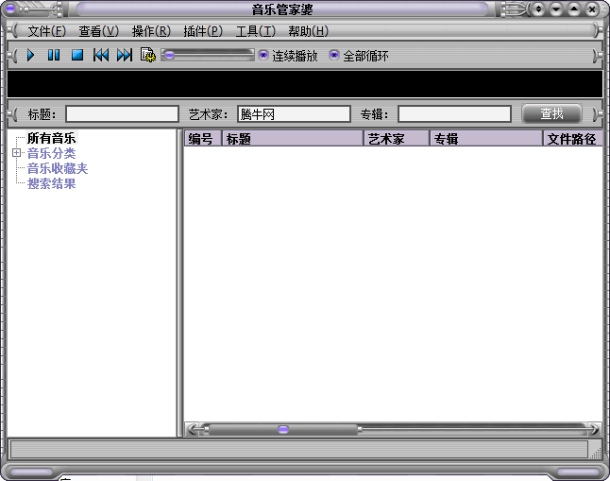Select 所有音乐 in the tree
This screenshot has height=481, width=610.
51,138
